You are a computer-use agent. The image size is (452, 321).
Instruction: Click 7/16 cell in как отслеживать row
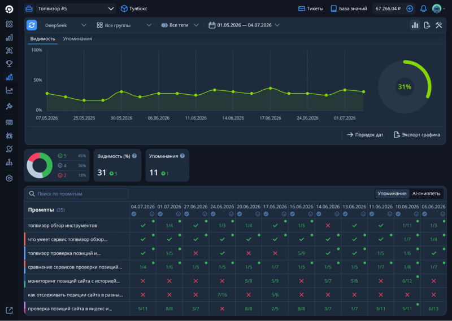tap(222, 294)
